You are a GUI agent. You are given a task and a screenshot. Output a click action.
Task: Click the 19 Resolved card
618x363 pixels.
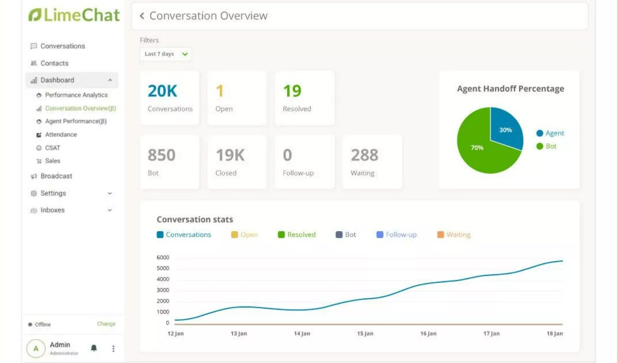point(305,98)
